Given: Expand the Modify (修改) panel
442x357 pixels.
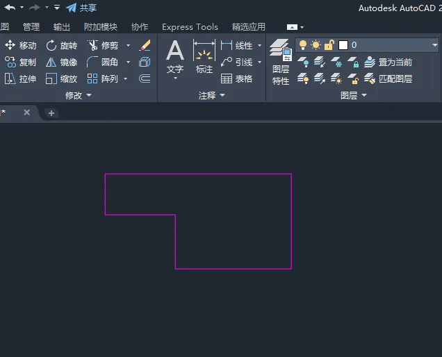Looking at the screenshot, I should [x=79, y=95].
